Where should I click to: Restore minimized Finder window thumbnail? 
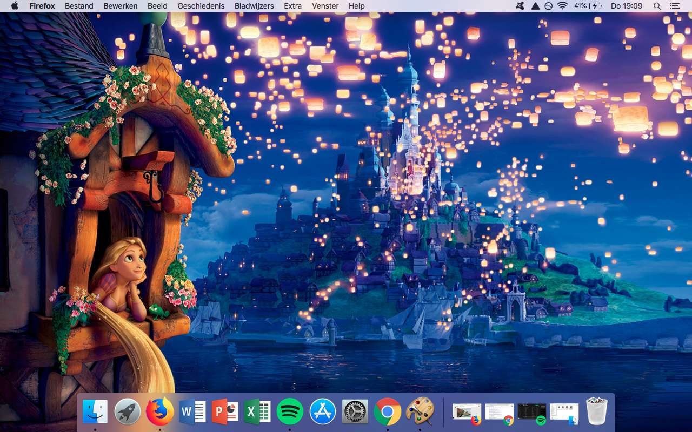click(x=564, y=413)
